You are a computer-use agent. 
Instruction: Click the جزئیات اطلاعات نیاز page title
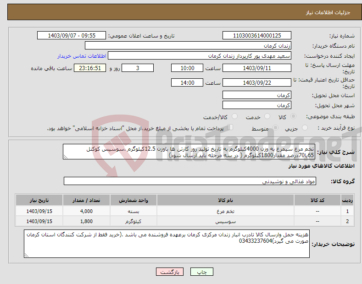(328, 12)
